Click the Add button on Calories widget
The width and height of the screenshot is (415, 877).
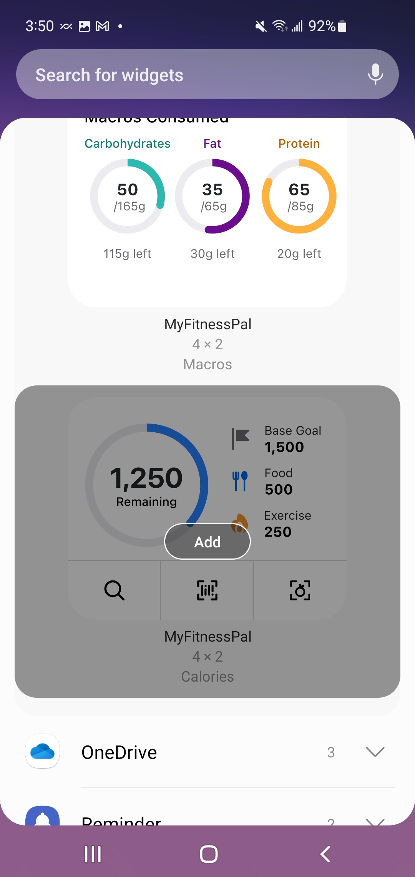point(207,542)
